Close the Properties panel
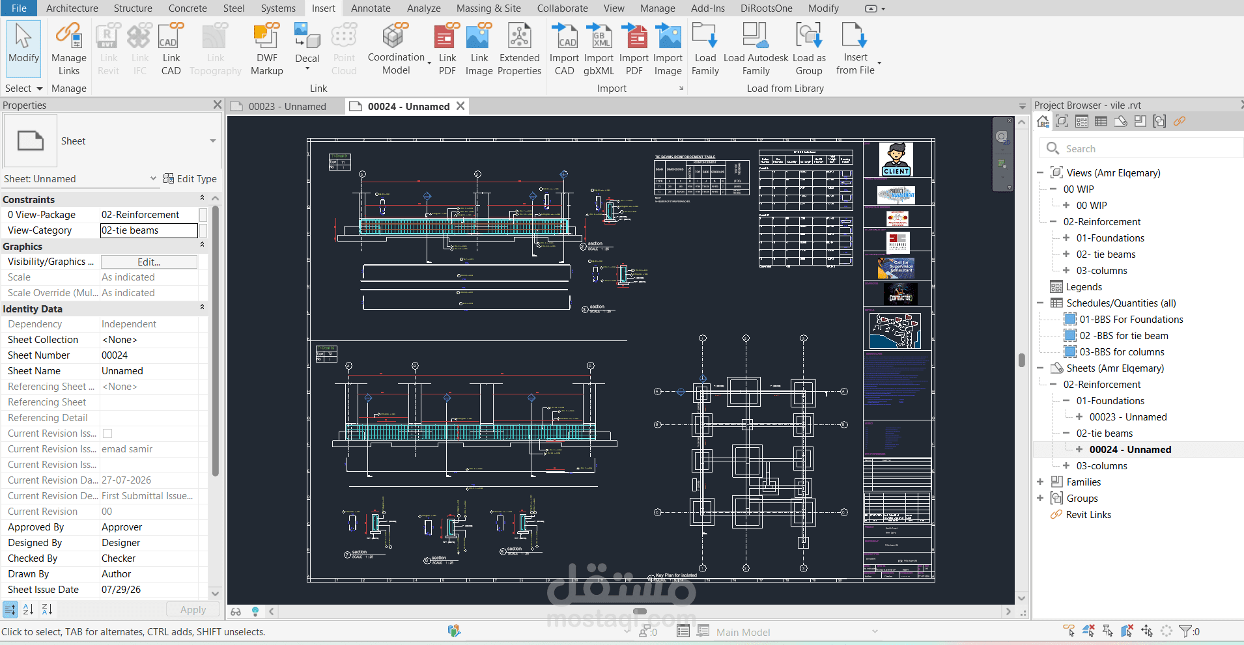The image size is (1244, 645). click(x=217, y=104)
